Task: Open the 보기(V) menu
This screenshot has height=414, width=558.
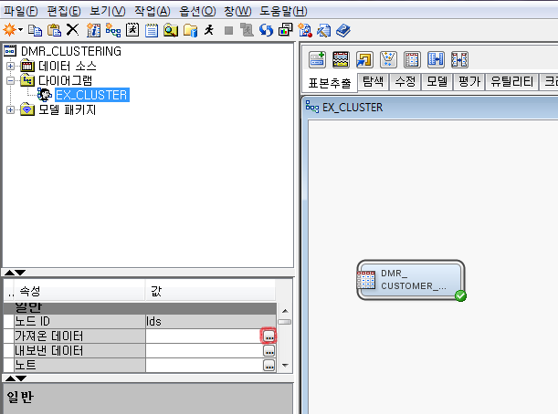Action: tap(108, 11)
